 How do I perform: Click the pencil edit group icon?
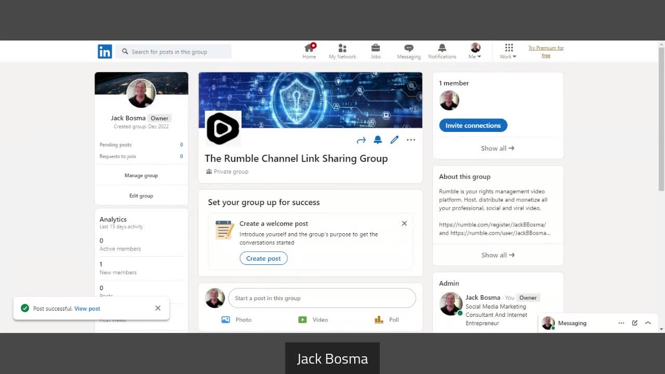tap(394, 140)
